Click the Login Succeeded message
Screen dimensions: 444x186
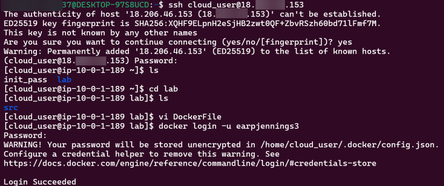[x=40, y=182]
